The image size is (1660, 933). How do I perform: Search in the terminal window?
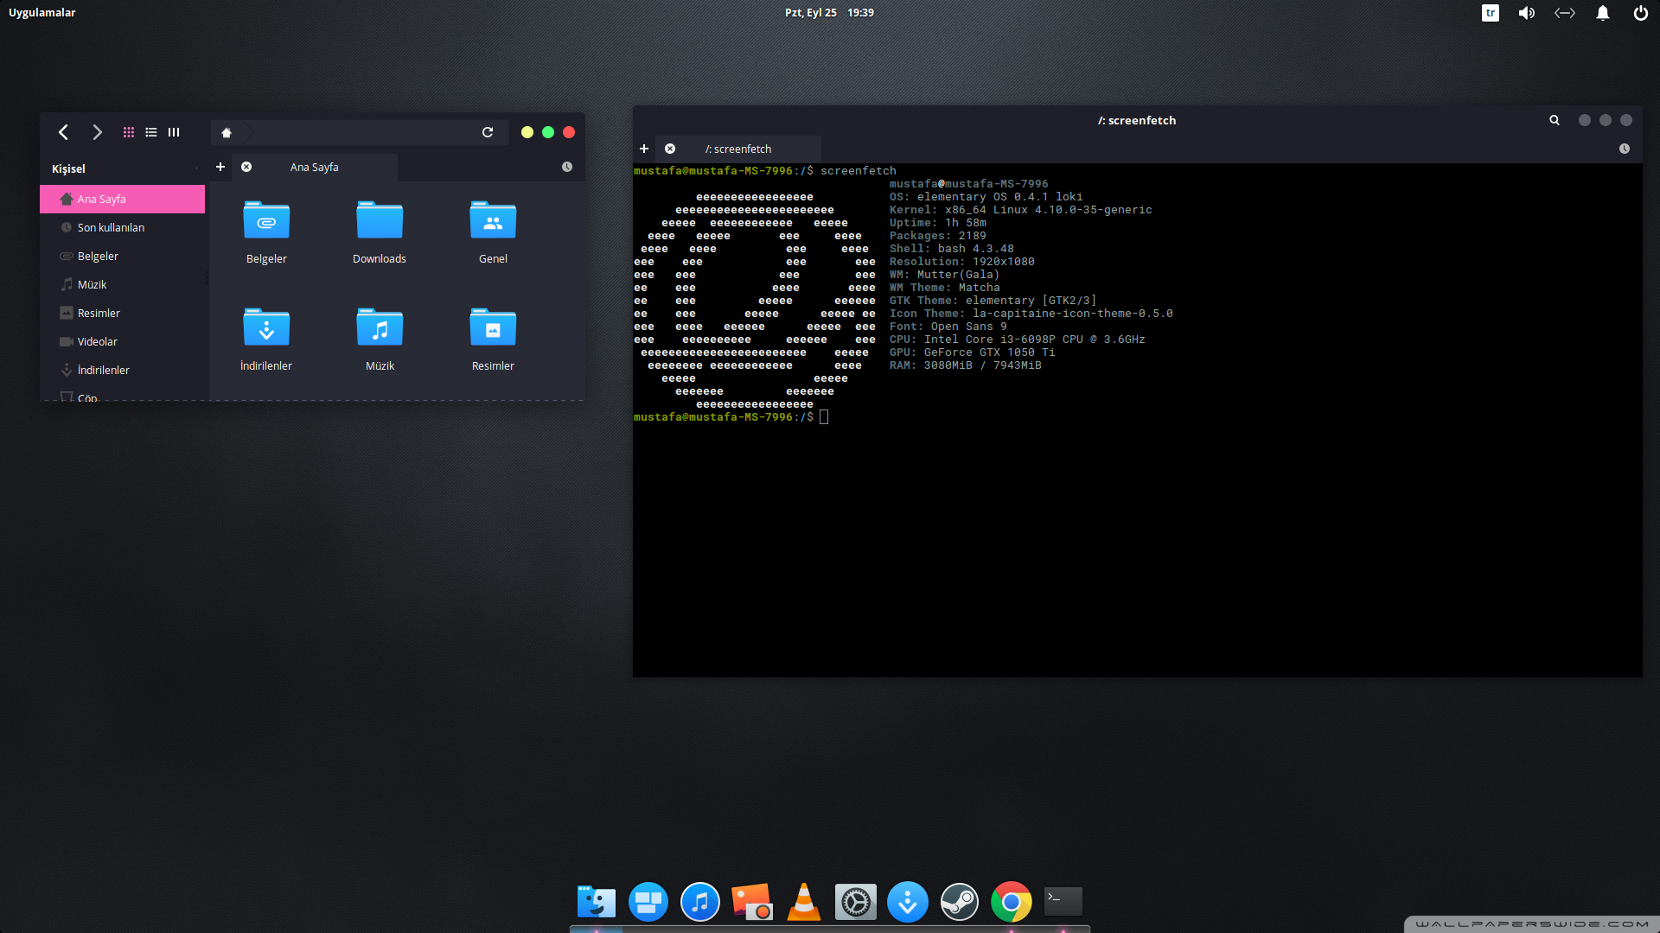[1555, 120]
